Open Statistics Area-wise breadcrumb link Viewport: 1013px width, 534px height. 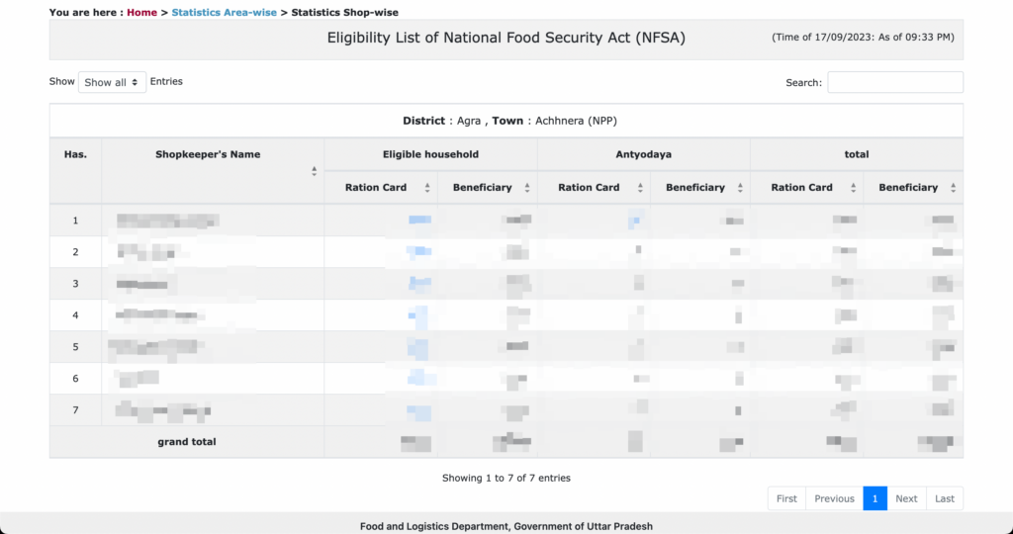(224, 13)
